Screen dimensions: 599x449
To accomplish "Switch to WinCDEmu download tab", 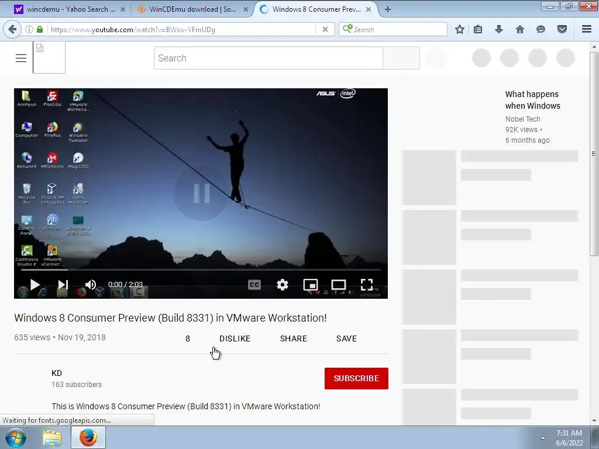I will (192, 9).
